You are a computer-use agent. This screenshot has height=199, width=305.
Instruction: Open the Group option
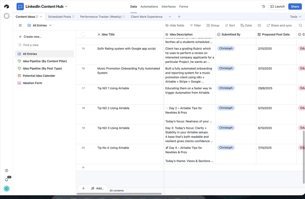[213, 25]
